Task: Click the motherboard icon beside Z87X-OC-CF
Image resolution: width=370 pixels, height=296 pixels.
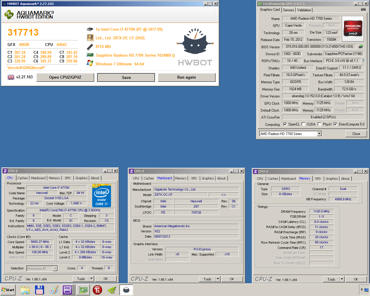Action: pyautogui.click(x=90, y=38)
